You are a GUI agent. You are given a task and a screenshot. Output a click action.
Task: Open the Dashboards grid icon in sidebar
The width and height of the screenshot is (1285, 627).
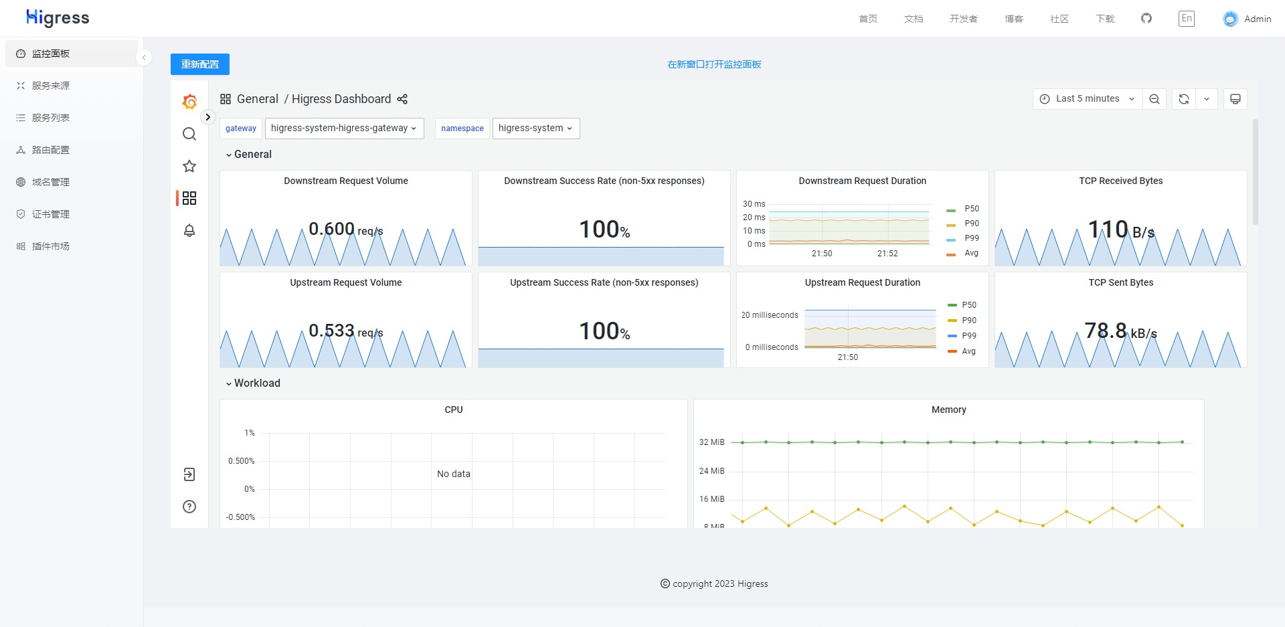189,198
